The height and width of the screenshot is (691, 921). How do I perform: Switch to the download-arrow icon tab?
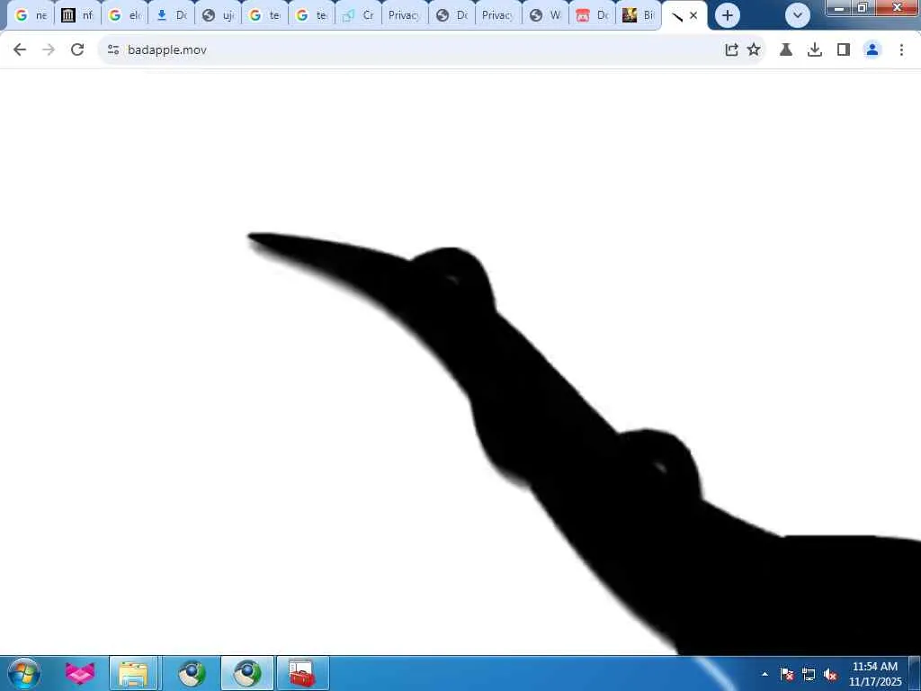coord(172,16)
